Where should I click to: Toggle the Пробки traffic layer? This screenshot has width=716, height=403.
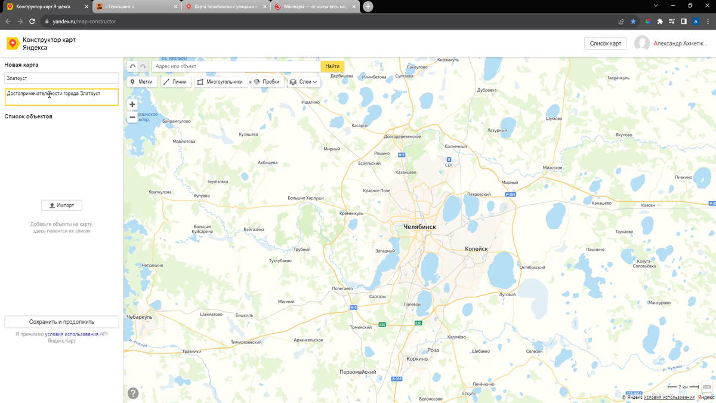pyautogui.click(x=267, y=82)
